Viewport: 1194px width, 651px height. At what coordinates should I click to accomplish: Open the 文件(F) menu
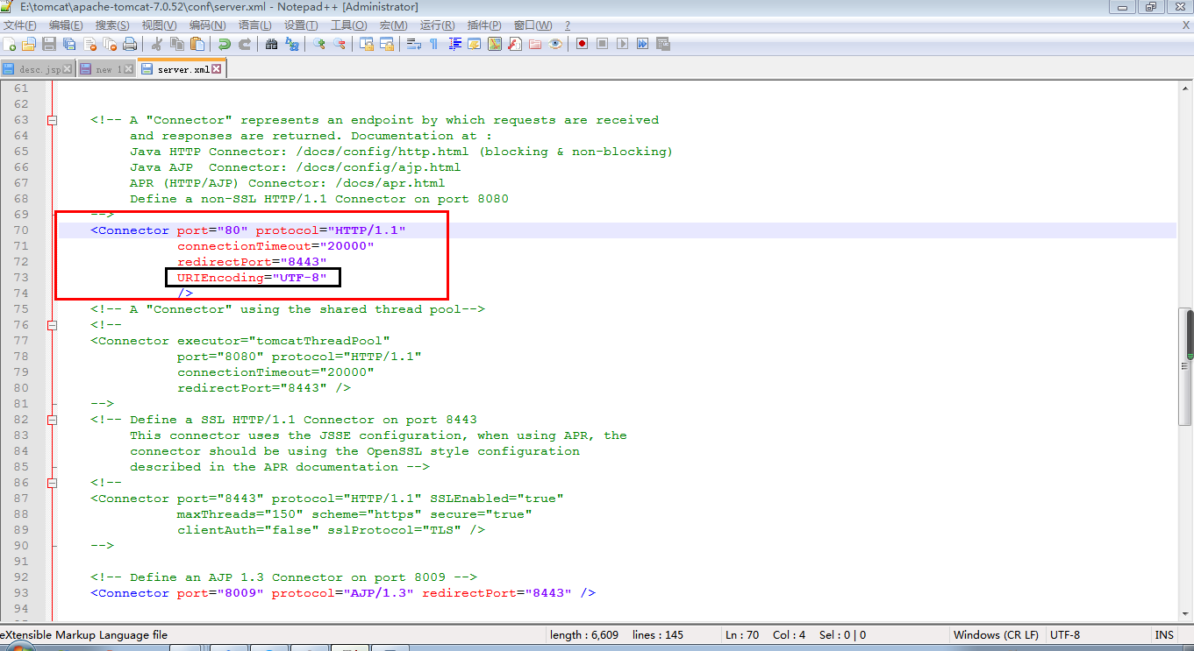(20, 25)
